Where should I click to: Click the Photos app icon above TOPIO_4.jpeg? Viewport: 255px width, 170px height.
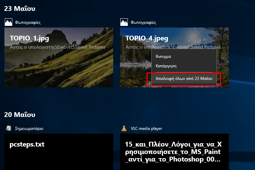point(124,22)
